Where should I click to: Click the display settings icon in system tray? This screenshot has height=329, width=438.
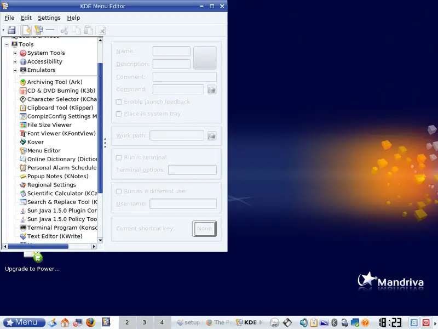coord(324,323)
